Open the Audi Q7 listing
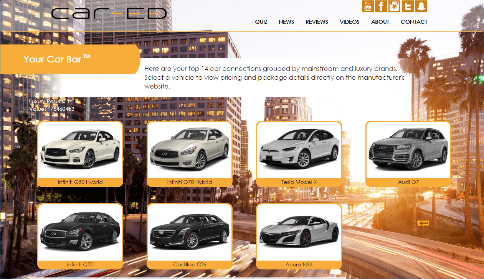This screenshot has height=279, width=484. pyautogui.click(x=408, y=153)
